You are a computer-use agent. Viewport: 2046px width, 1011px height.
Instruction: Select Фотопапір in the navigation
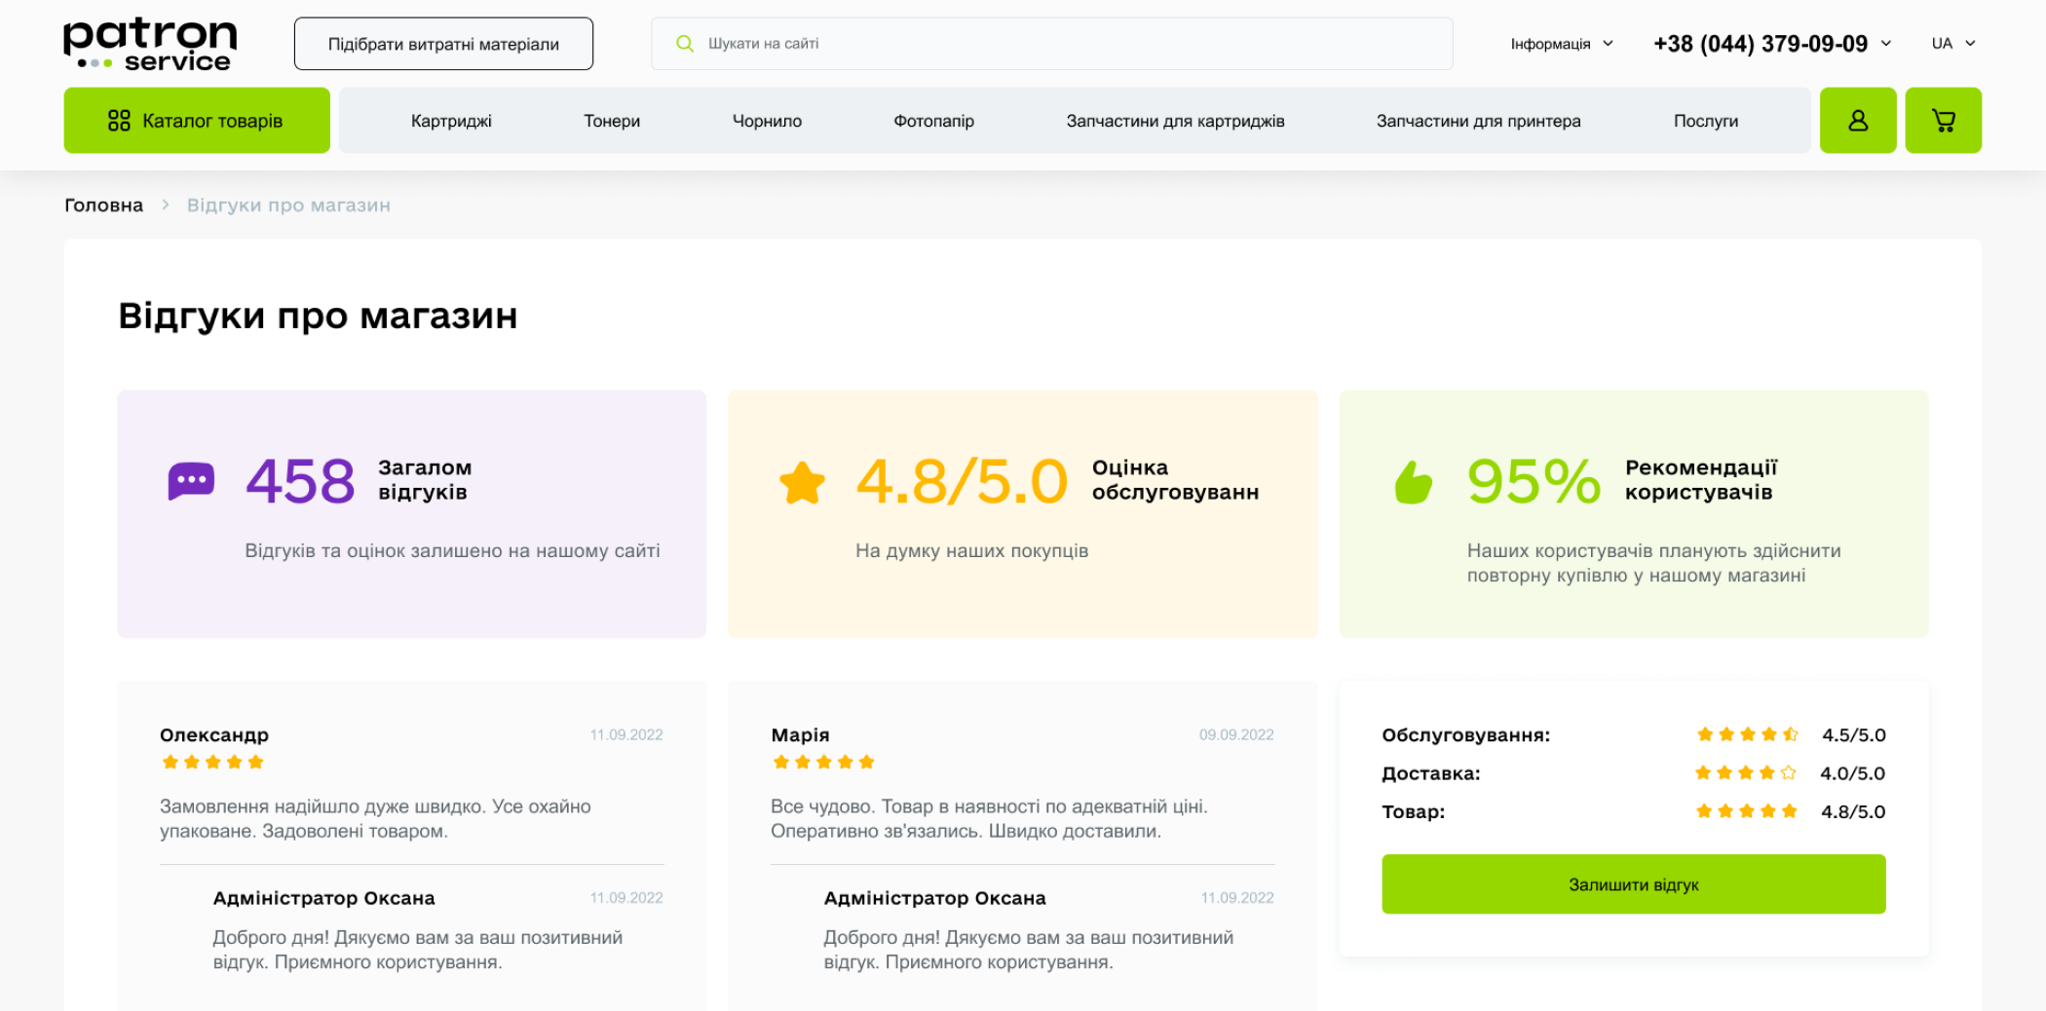933,121
